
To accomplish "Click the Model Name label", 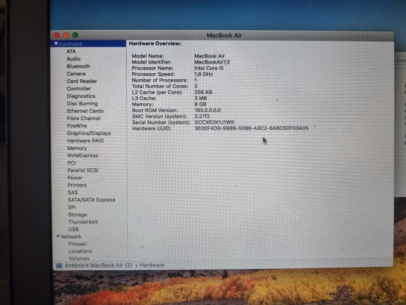I will click(148, 56).
